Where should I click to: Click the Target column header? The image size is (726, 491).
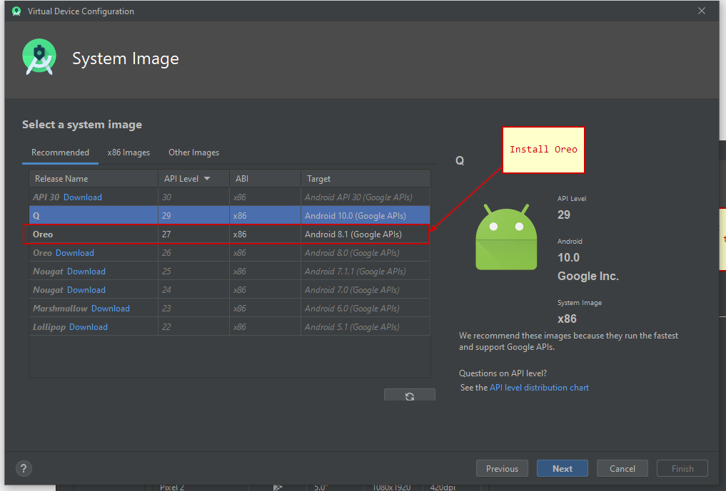pyautogui.click(x=365, y=178)
